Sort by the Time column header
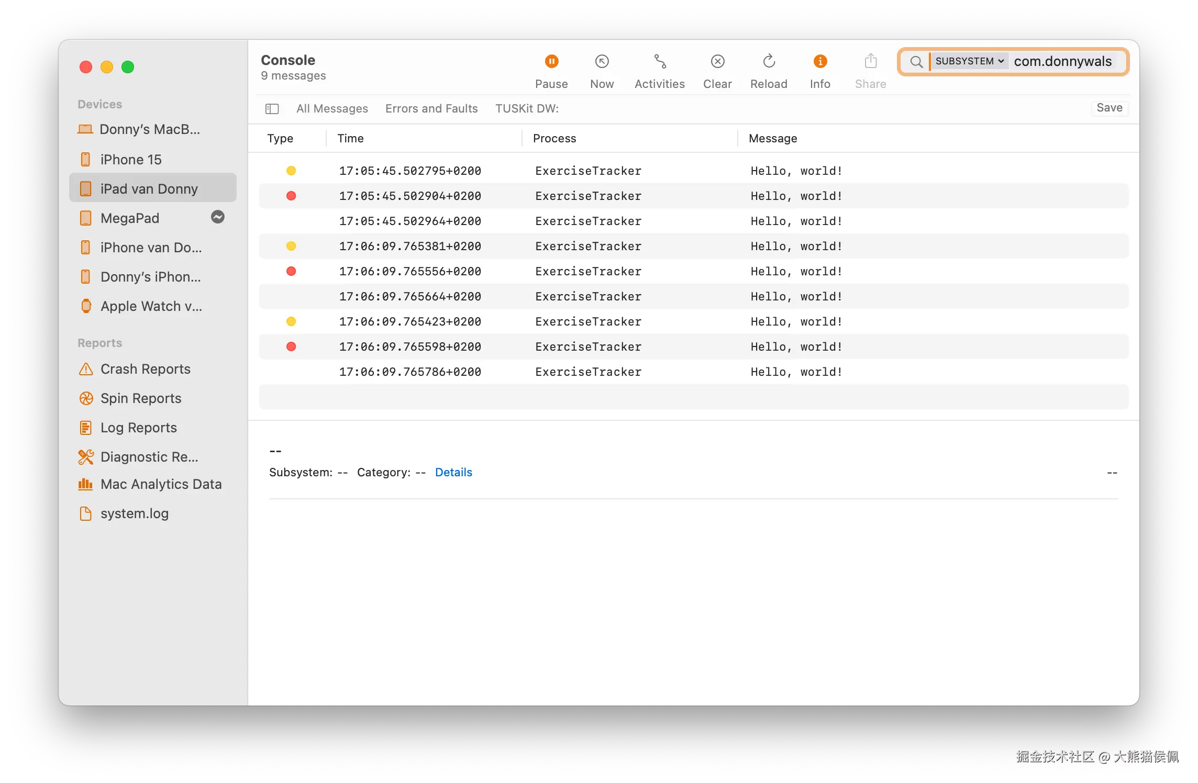The image size is (1198, 783). pos(350,138)
